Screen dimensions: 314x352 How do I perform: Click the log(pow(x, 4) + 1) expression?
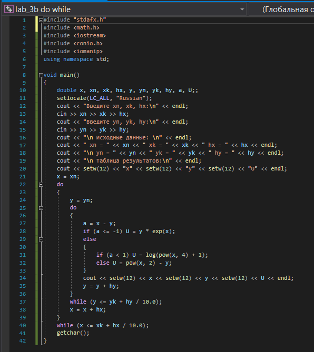click(x=175, y=255)
